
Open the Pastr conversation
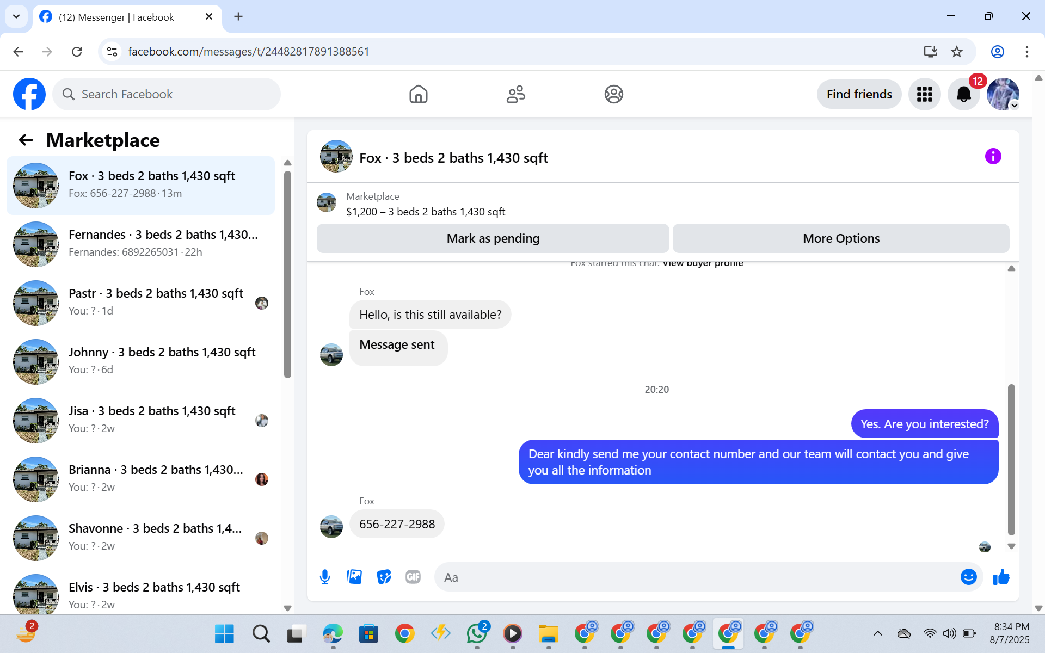pos(140,303)
